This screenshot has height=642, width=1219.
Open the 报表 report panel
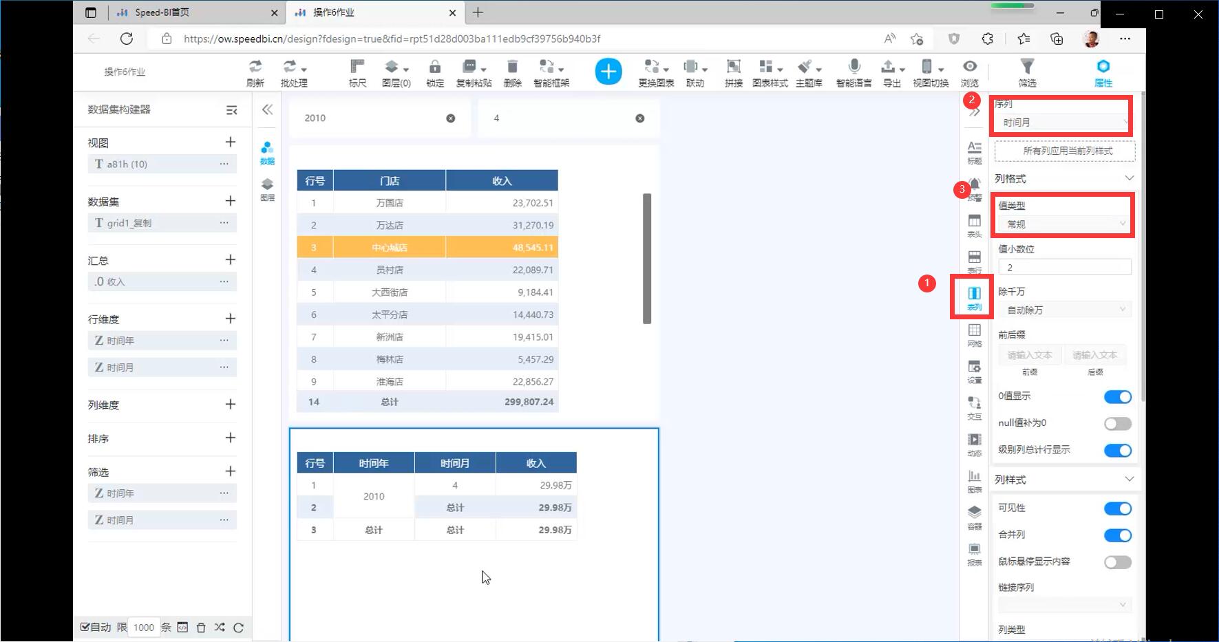975,554
